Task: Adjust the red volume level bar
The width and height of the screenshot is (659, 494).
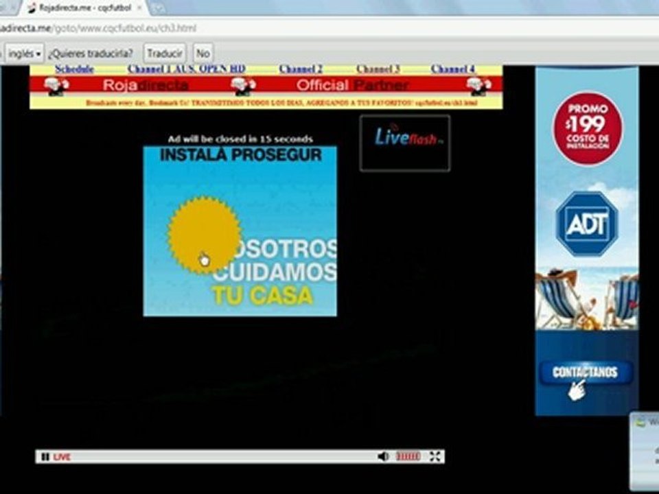Action: pos(408,456)
